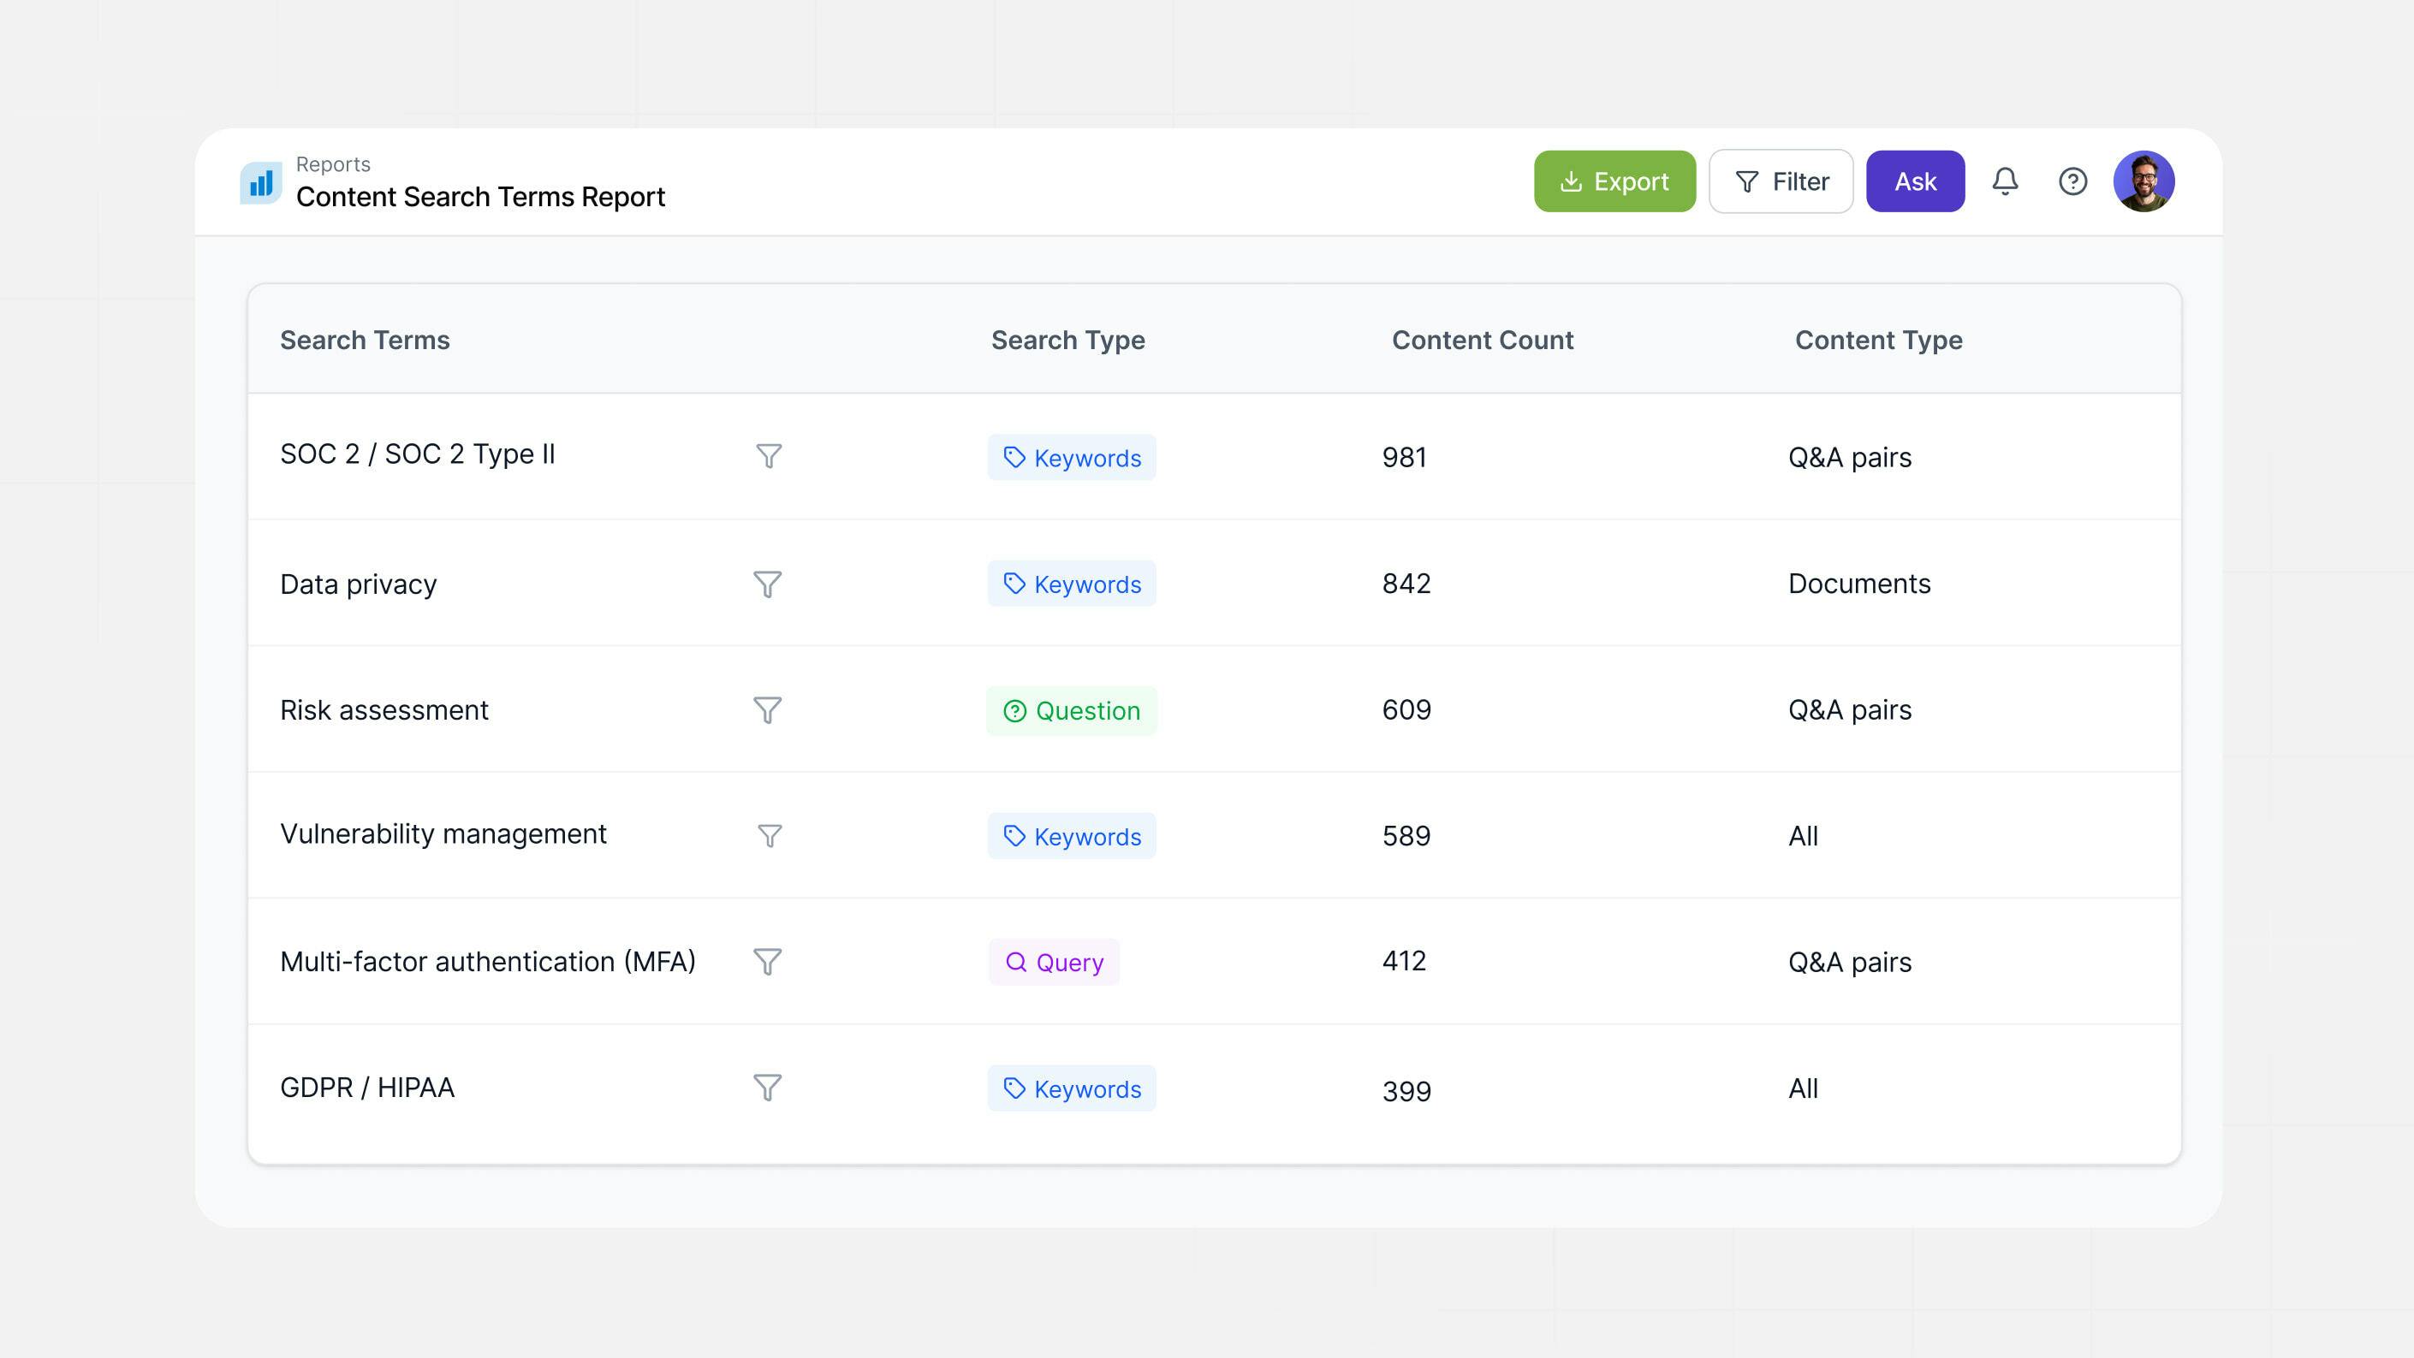
Task: Open the filter funnel for Risk assessment
Action: tap(768, 711)
